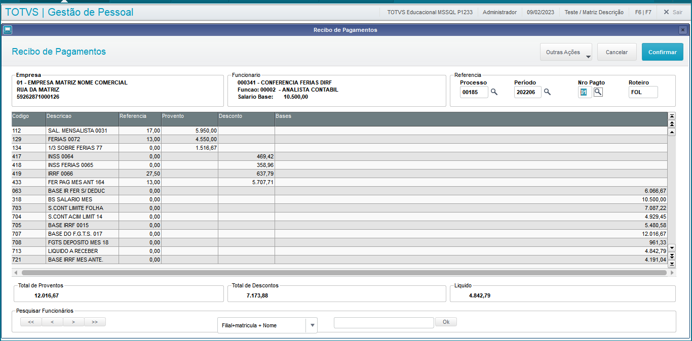Screen dimensions: 692x341
Task: Click the Processo field 00185
Action: (x=474, y=92)
